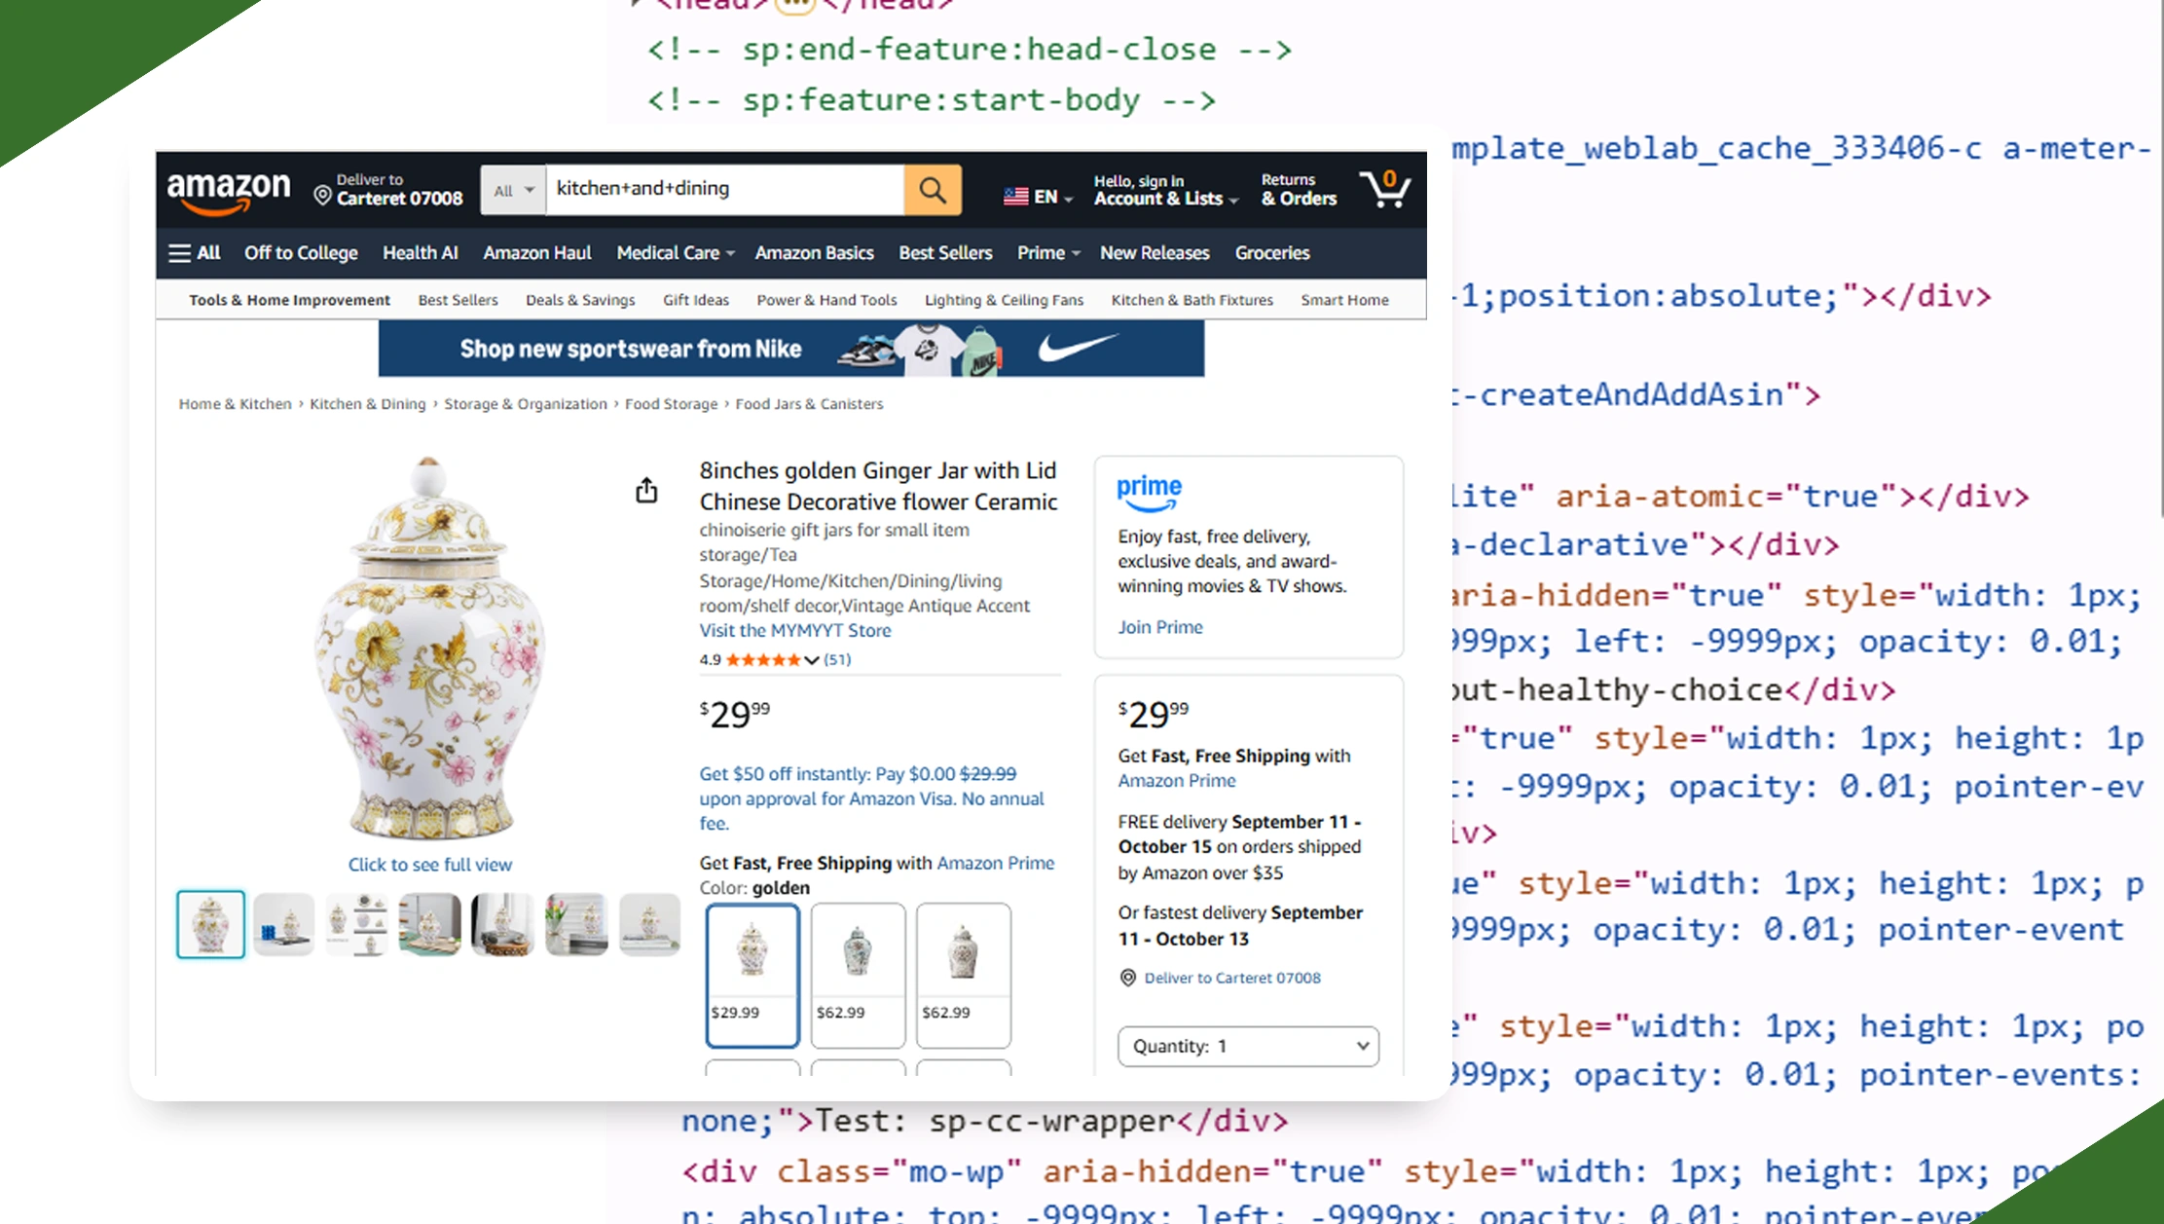Screen dimensions: 2164x1224
Task: Select last thumbnail with jar on books
Action: (x=649, y=924)
